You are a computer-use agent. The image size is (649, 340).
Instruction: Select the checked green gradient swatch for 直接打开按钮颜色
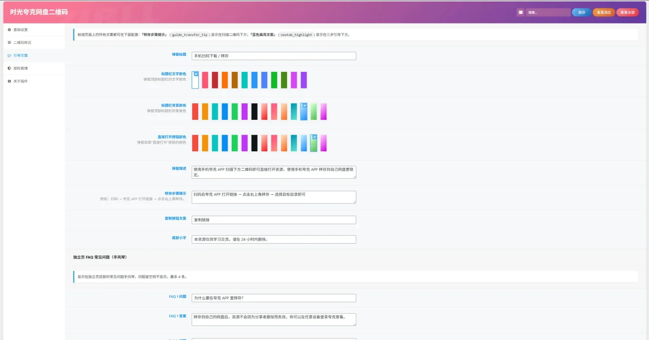point(314,143)
